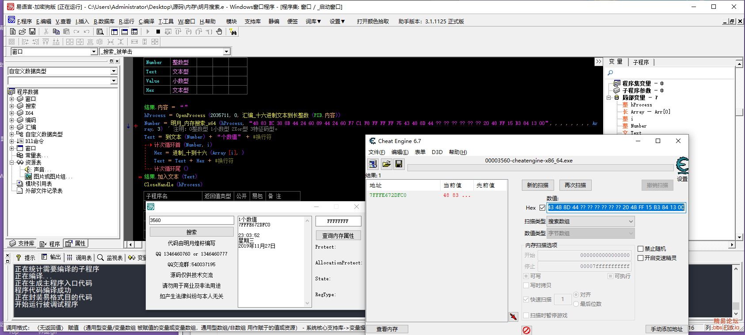
Task: Enable the 禁止随机 checkbox
Action: pyautogui.click(x=640, y=249)
